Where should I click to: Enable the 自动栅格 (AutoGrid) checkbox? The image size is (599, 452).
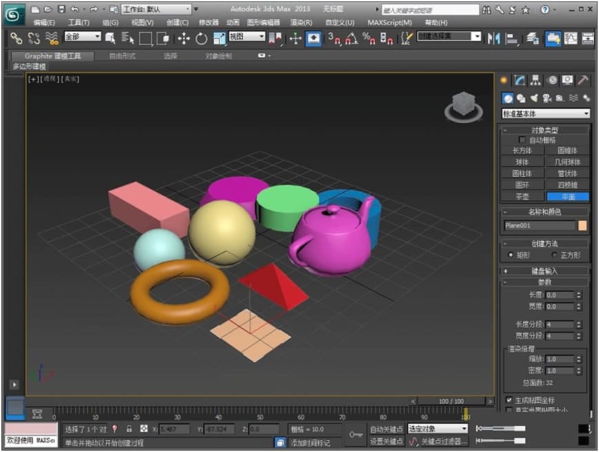[522, 139]
